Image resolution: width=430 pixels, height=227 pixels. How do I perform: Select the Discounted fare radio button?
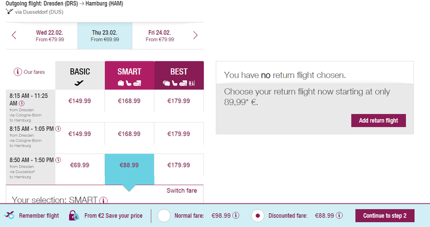[x=257, y=215]
